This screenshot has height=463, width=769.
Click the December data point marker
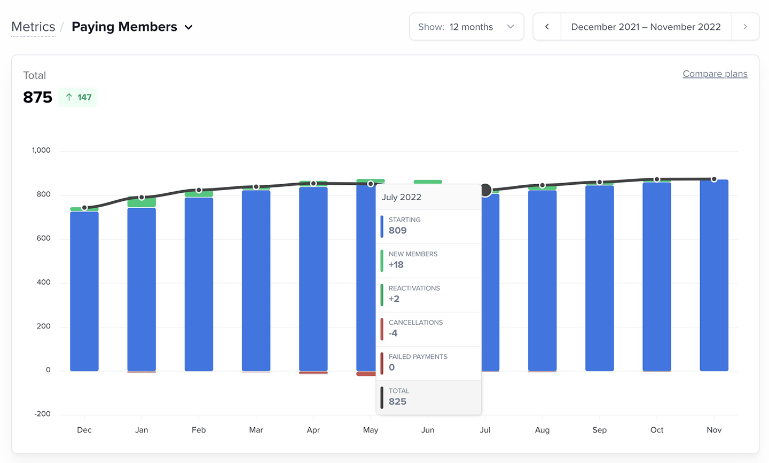tap(84, 207)
